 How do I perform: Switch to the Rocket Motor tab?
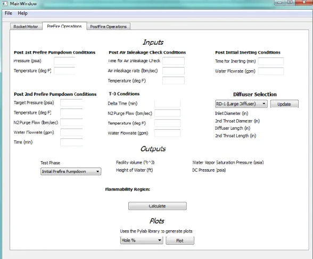click(x=26, y=27)
